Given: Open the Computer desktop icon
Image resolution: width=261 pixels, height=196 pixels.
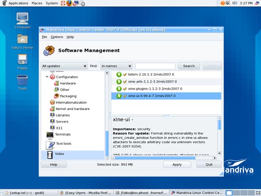Looking at the screenshot, I should [x=22, y=19].
